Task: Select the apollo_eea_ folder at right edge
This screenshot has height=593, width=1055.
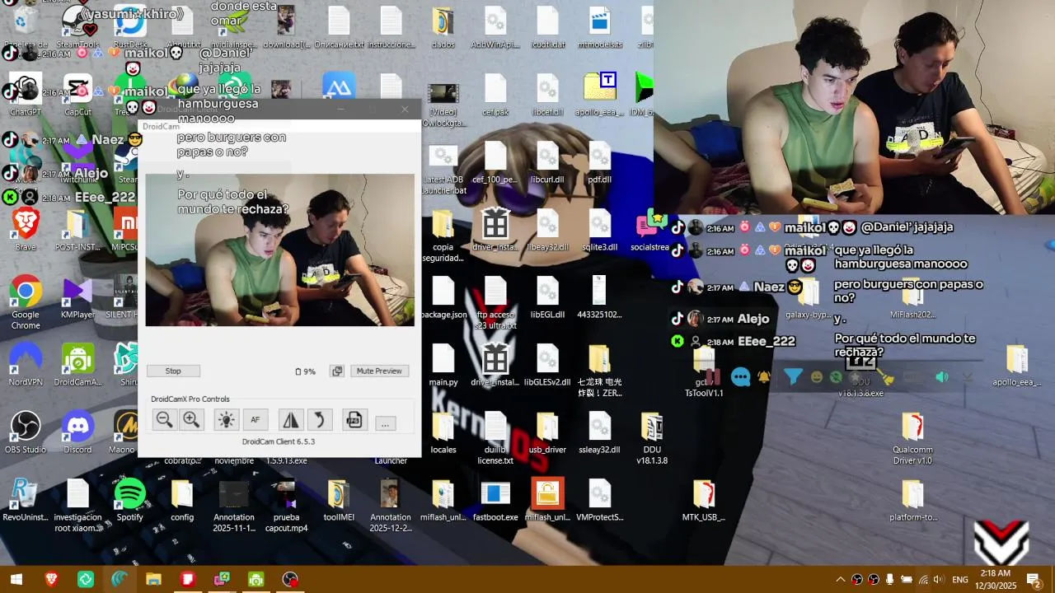Action: (1016, 365)
